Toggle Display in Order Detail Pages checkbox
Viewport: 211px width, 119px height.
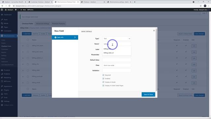(103, 86)
